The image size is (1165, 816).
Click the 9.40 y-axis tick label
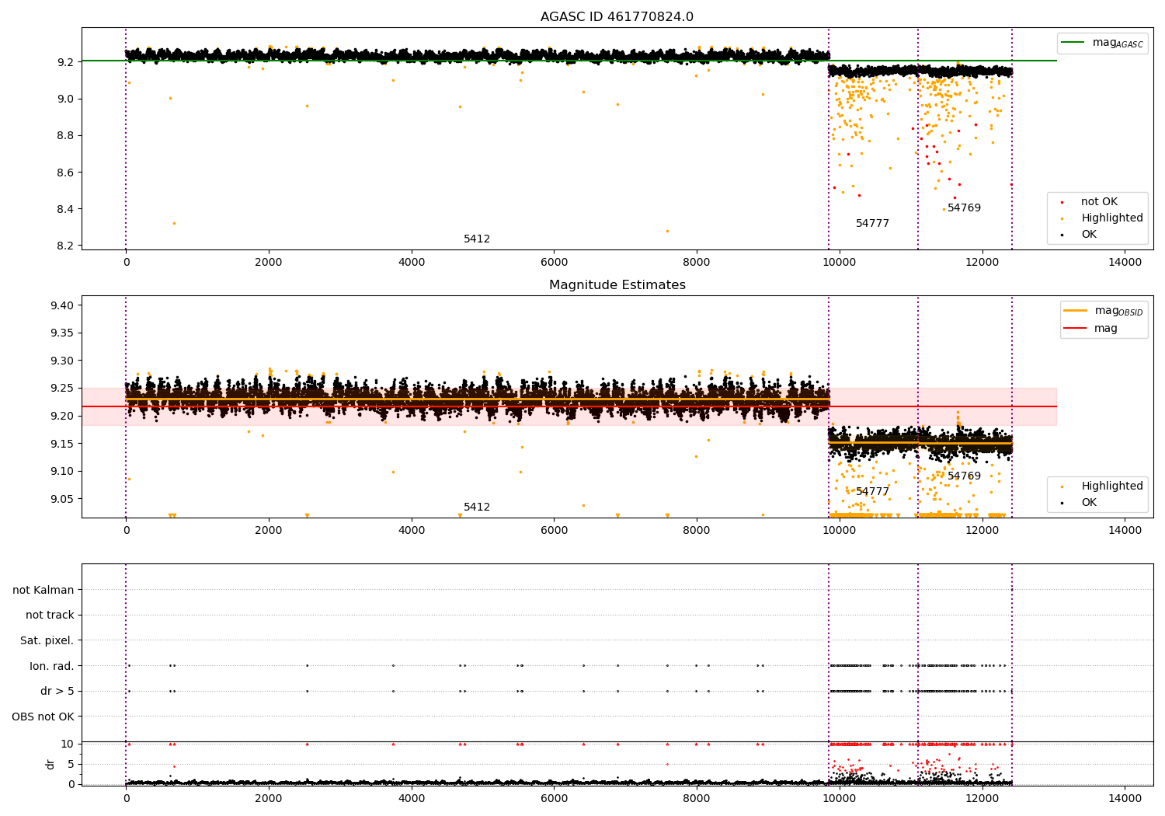(62, 305)
